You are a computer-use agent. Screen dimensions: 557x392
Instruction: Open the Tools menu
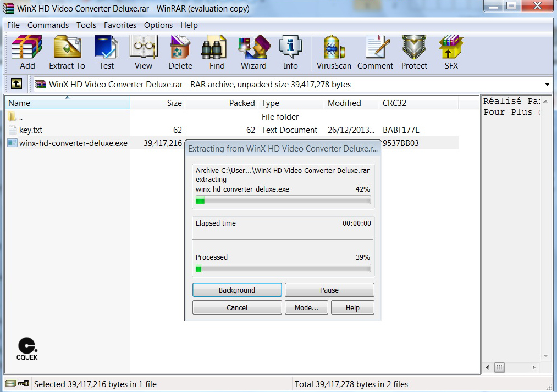click(86, 25)
